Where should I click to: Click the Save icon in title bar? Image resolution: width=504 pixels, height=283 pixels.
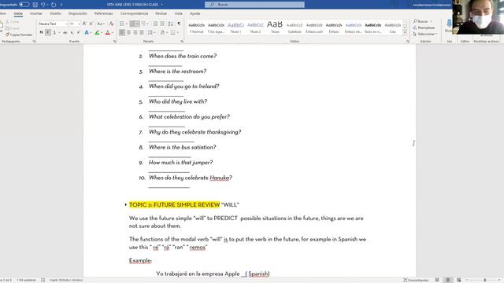point(35,5)
